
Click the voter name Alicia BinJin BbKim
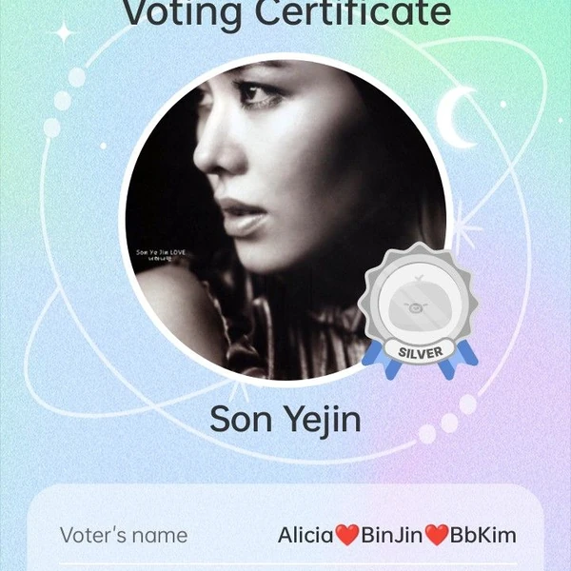pos(397,535)
